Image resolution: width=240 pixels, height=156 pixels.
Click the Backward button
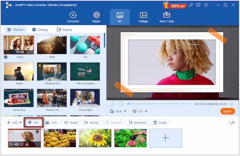click(x=138, y=122)
